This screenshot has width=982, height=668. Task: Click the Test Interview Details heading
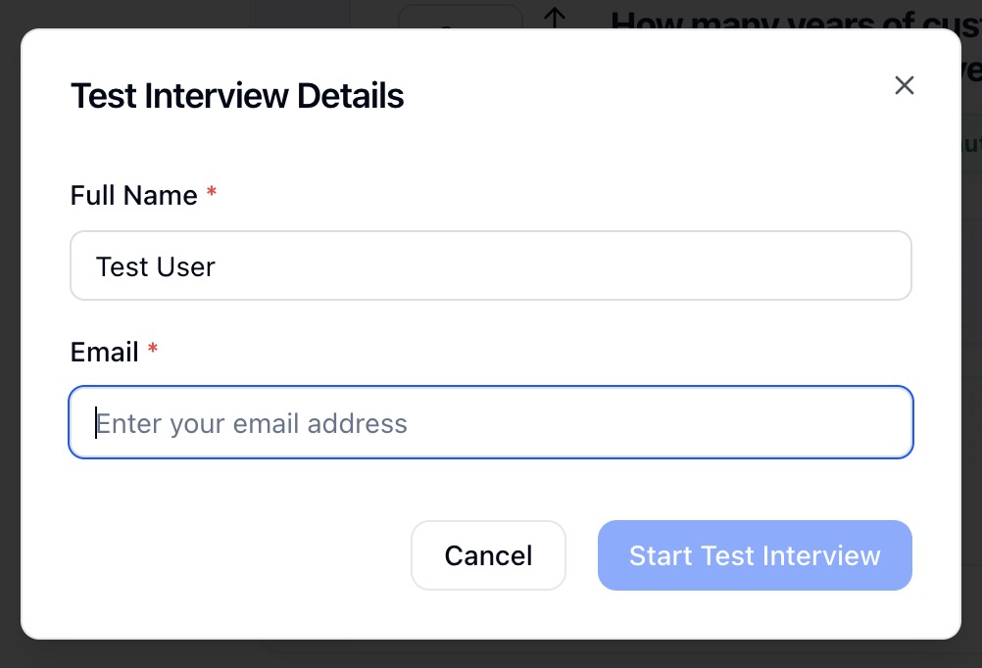pos(237,96)
